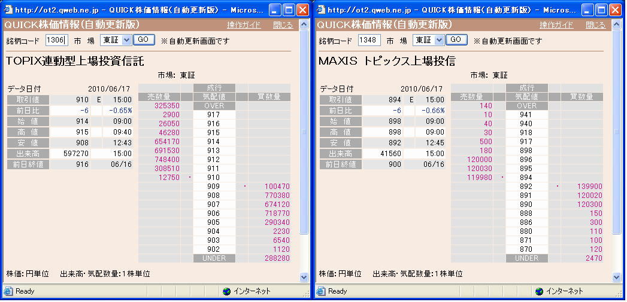Click scroll up arrow in right window scrollbar
The image size is (627, 302).
click(617, 25)
